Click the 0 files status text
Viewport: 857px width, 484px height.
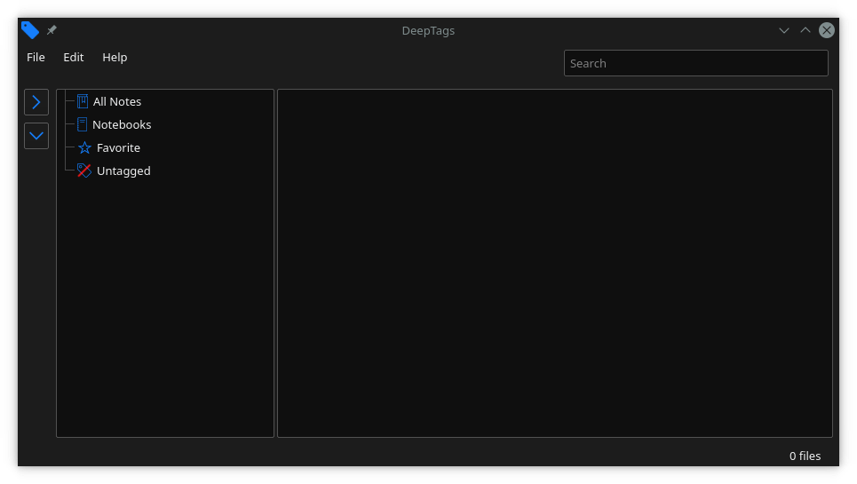coord(805,456)
